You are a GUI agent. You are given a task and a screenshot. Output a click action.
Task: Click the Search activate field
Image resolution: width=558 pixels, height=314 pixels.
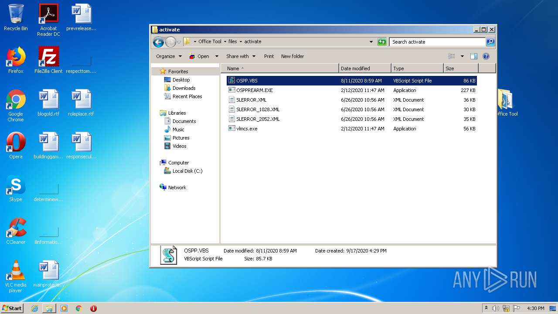(437, 42)
